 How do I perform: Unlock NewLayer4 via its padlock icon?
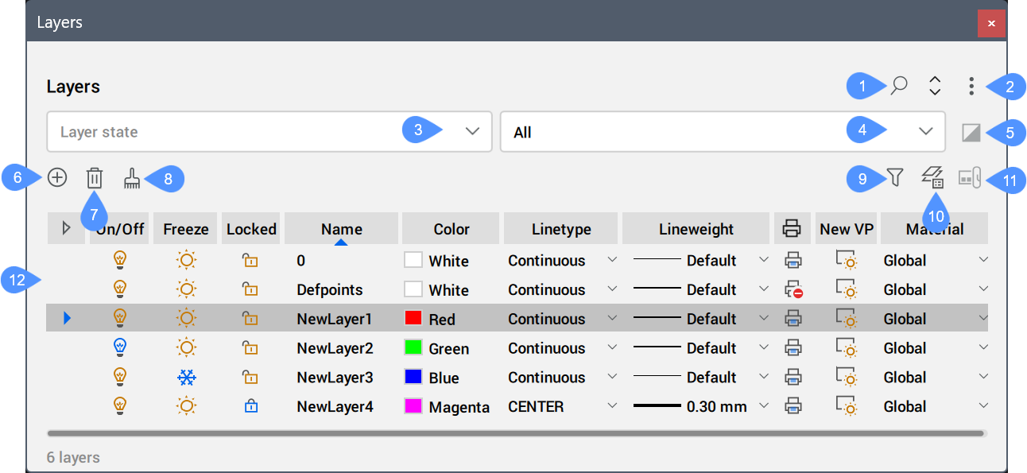(250, 406)
